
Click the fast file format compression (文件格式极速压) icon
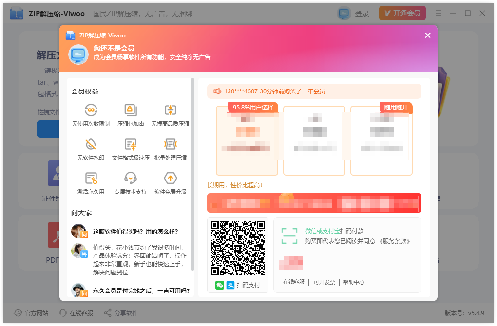(130, 145)
